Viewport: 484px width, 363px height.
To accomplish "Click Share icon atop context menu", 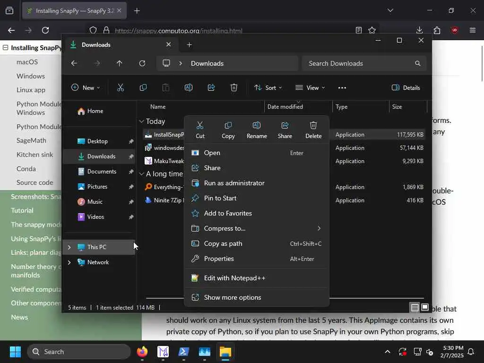I will click(x=285, y=125).
